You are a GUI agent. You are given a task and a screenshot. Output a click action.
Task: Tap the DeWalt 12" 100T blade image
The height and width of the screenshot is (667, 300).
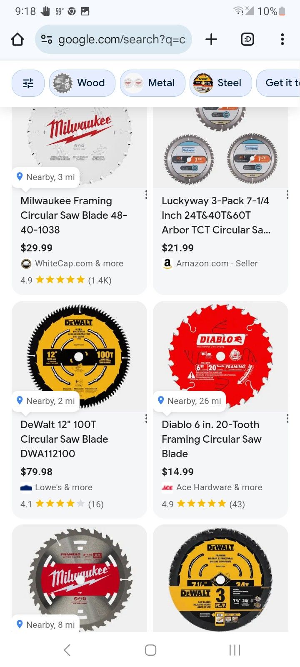(79, 356)
